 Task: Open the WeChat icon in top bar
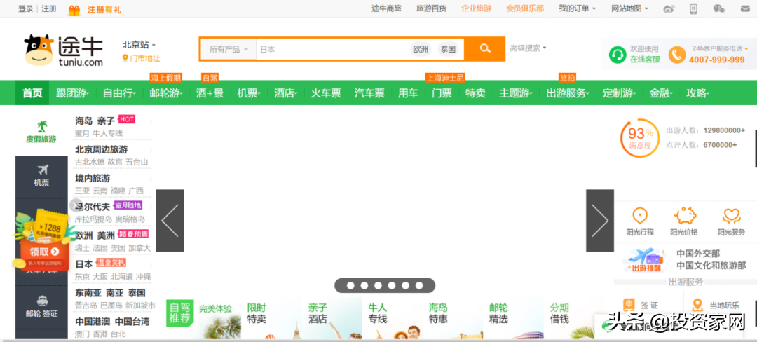point(719,8)
